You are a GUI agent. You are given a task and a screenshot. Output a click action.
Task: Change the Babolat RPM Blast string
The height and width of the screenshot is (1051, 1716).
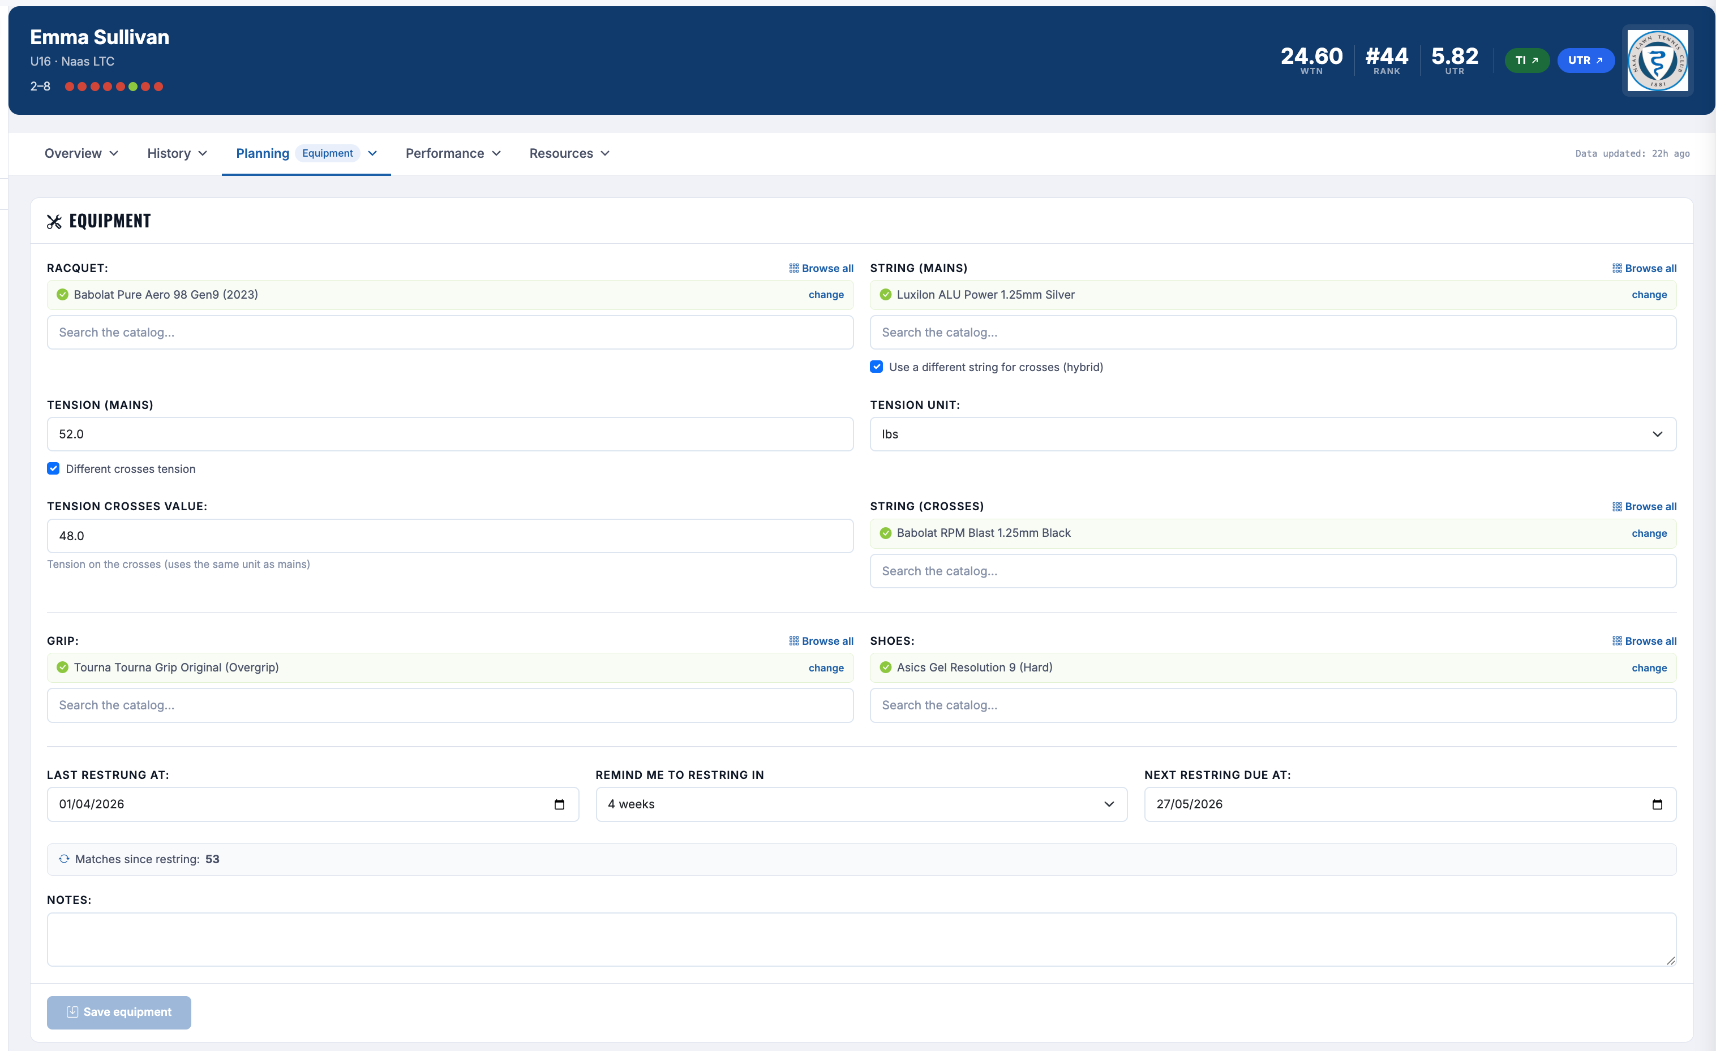(1649, 534)
